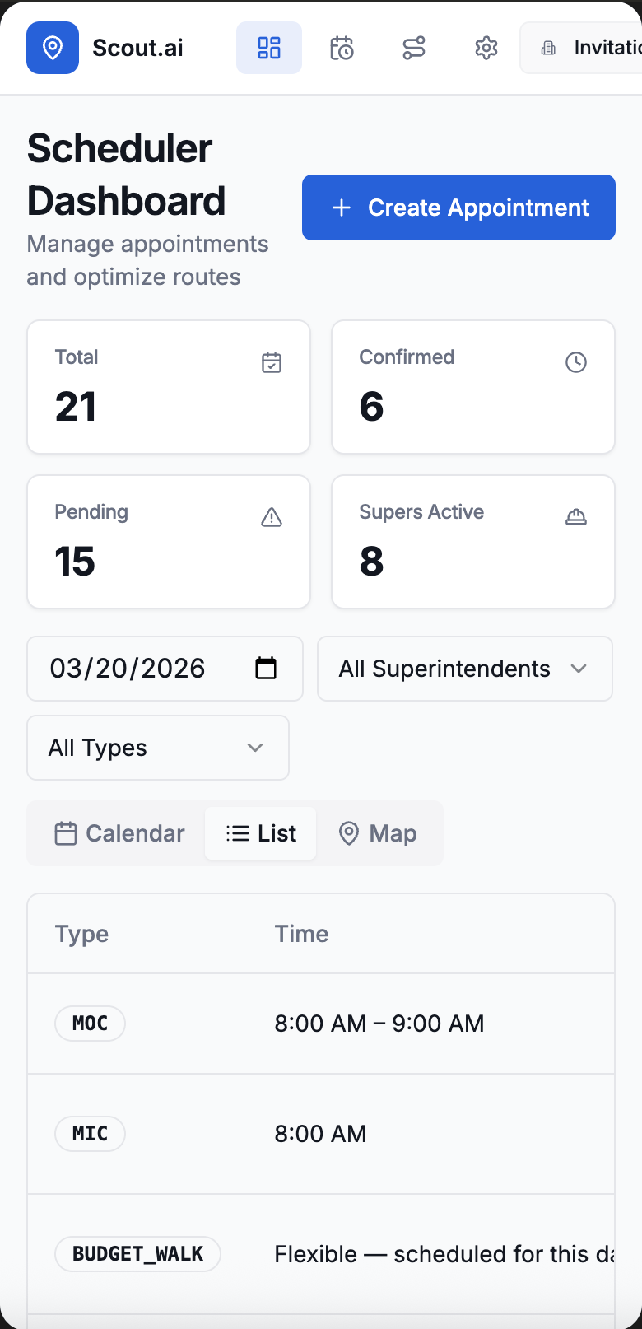Click the Pending warning triangle icon
Viewport: 642px width, 1329px height.
pyautogui.click(x=272, y=517)
